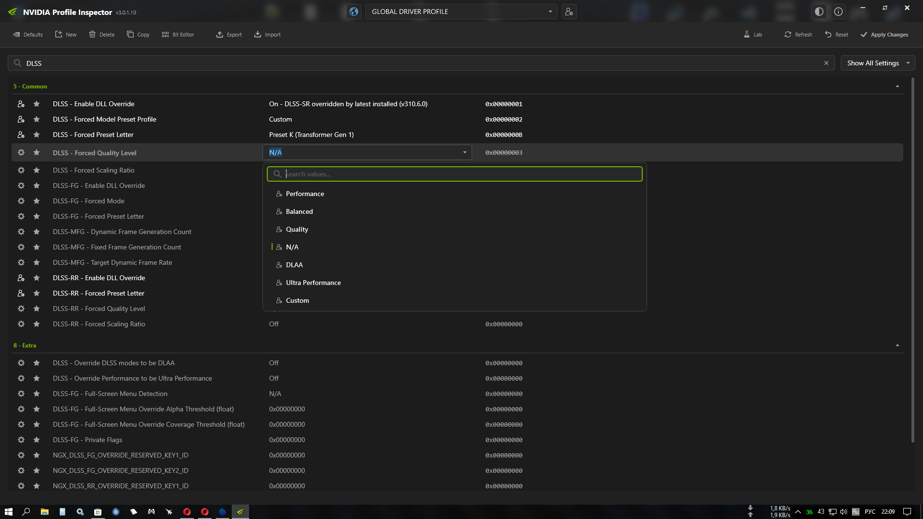This screenshot has height=519, width=923.
Task: Click the gear icon for Override DLSS modes to be DLAA
Action: [x=21, y=363]
